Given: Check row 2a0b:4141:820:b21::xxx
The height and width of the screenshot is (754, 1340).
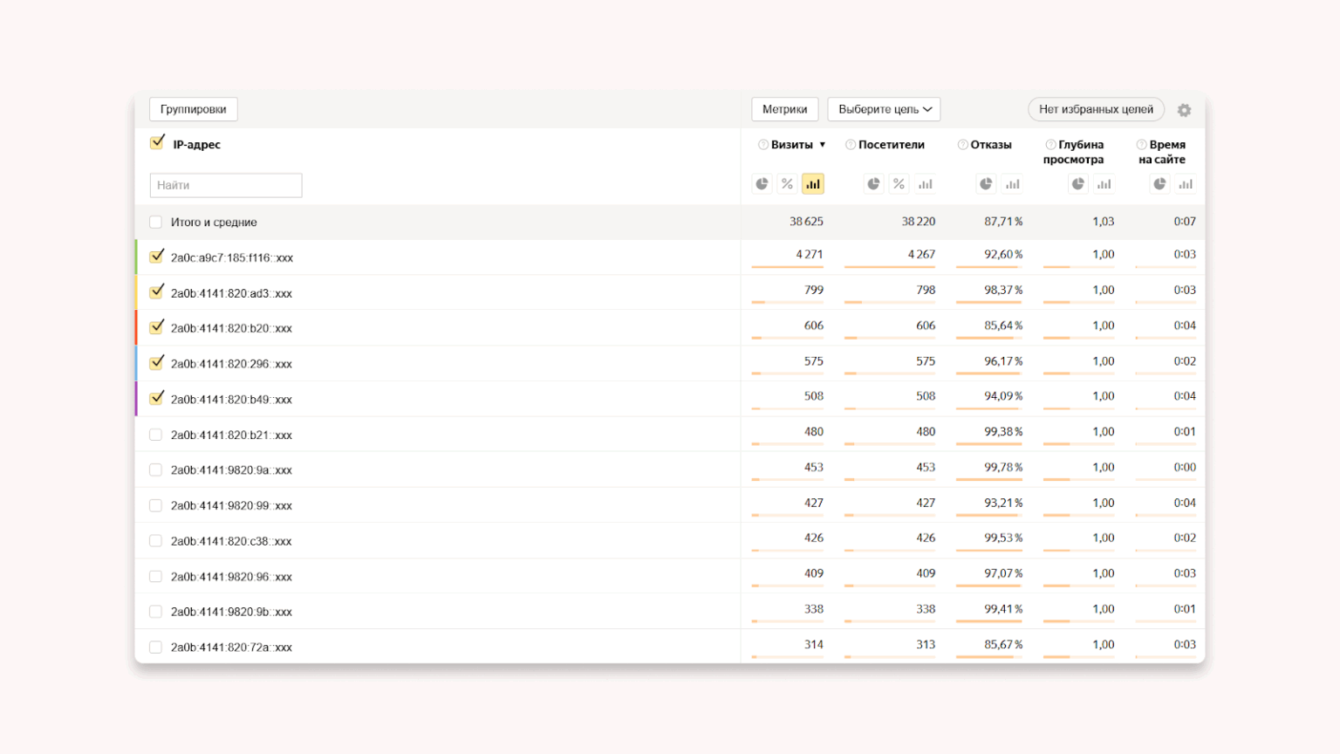Looking at the screenshot, I should 155,435.
